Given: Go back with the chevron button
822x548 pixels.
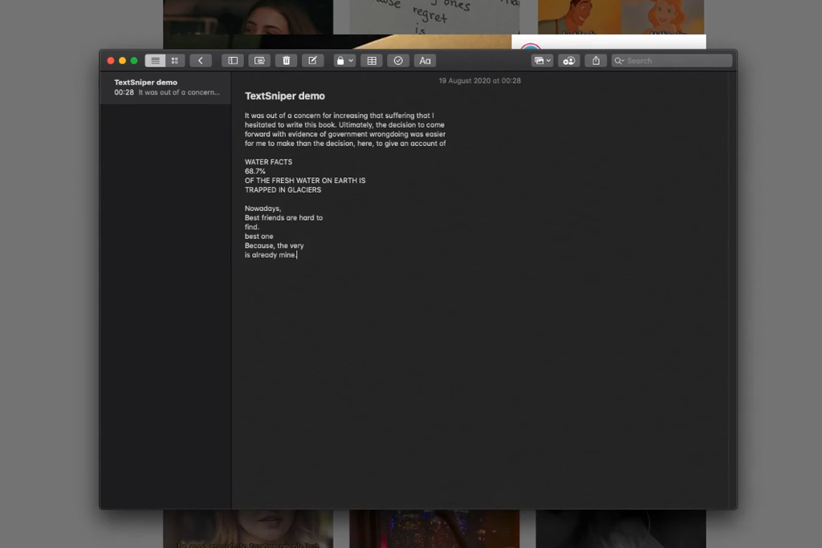Looking at the screenshot, I should pos(201,61).
